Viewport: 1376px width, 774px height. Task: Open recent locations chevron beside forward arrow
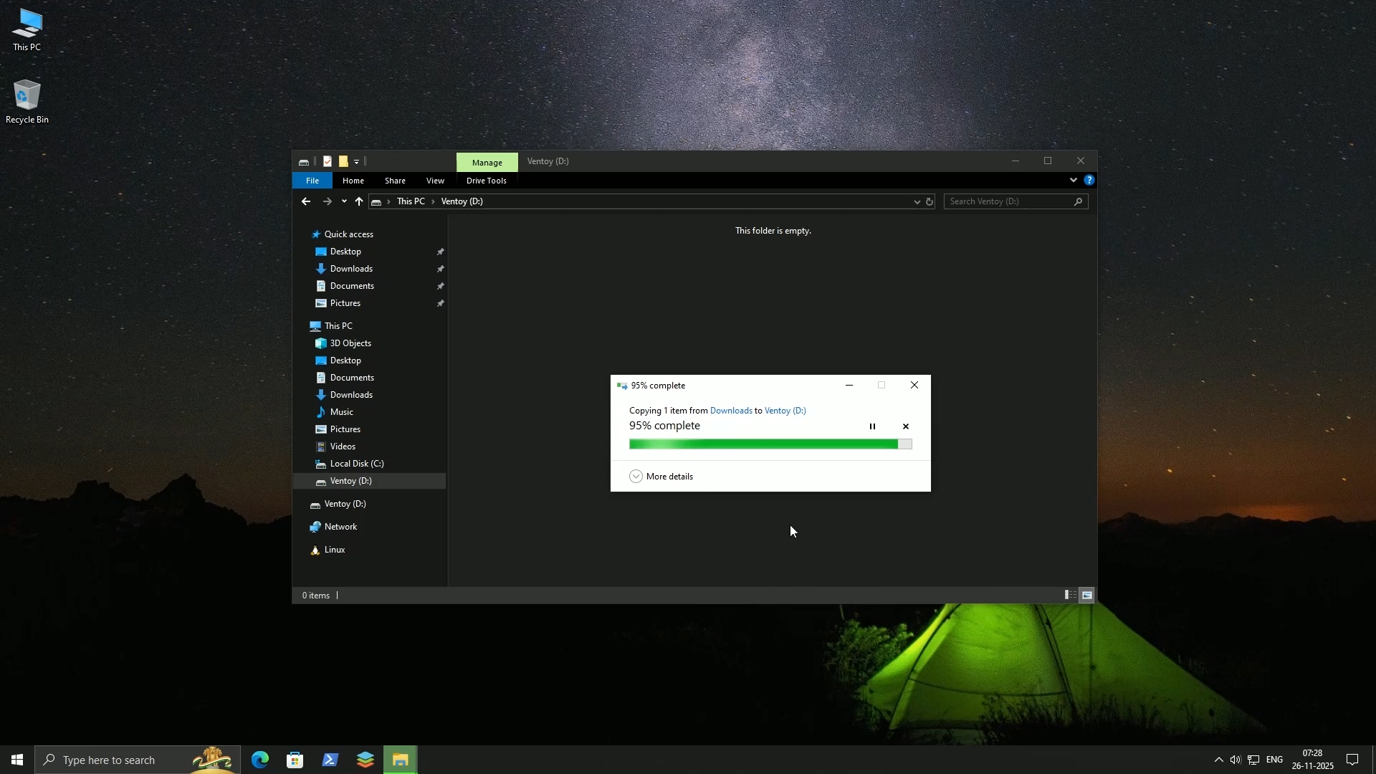pos(344,201)
